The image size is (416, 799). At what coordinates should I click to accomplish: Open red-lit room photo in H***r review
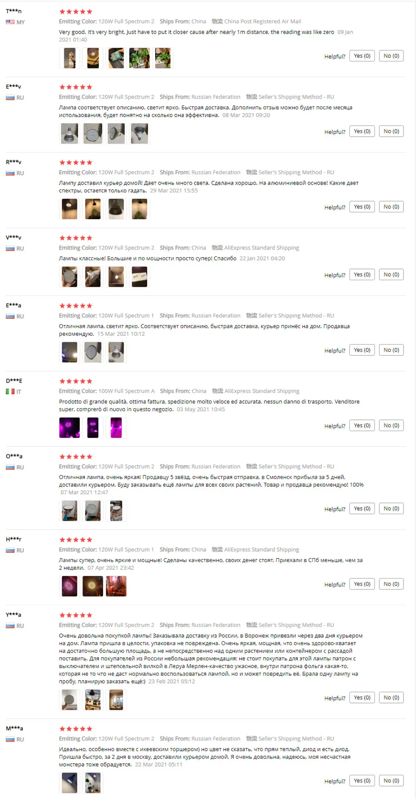click(x=116, y=586)
